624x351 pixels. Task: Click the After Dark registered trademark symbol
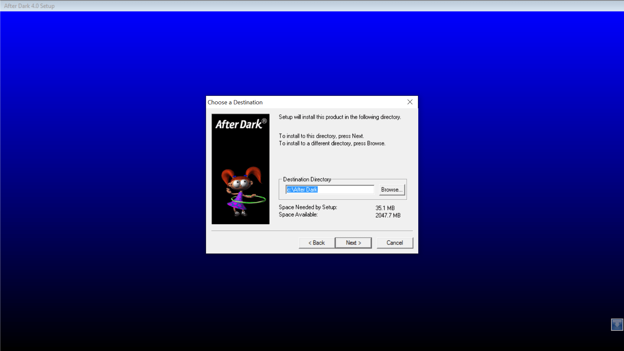[x=265, y=122]
